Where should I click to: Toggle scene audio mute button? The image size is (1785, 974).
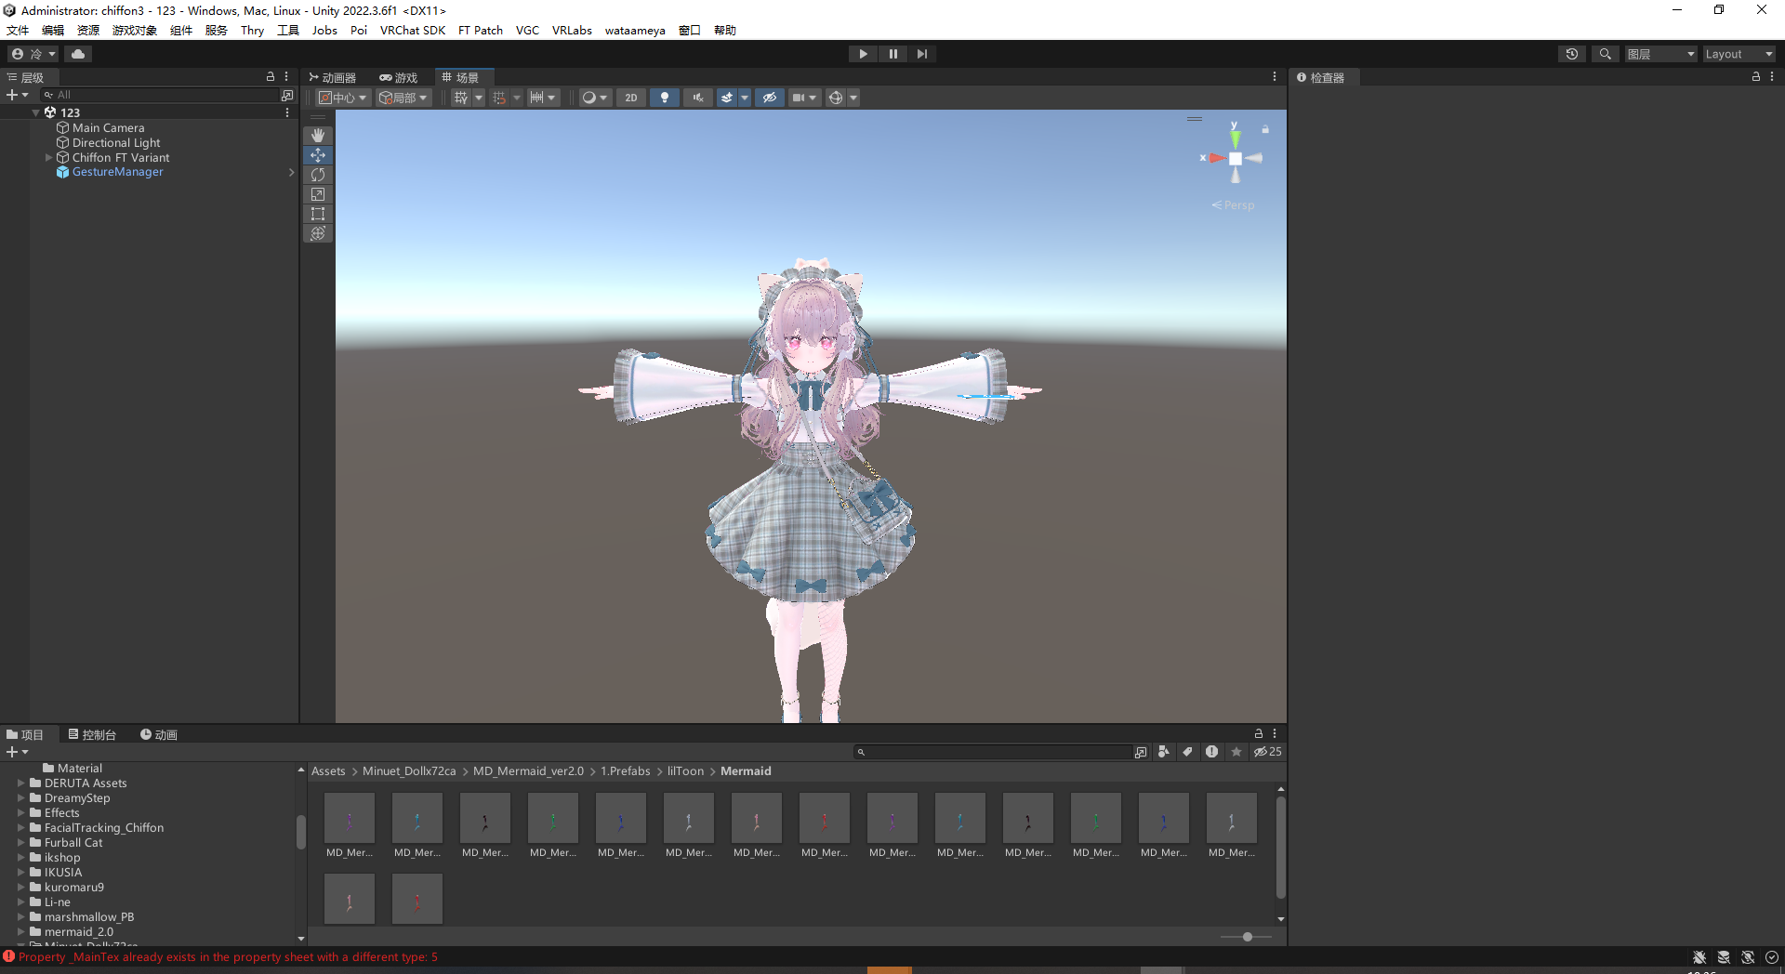pos(697,98)
